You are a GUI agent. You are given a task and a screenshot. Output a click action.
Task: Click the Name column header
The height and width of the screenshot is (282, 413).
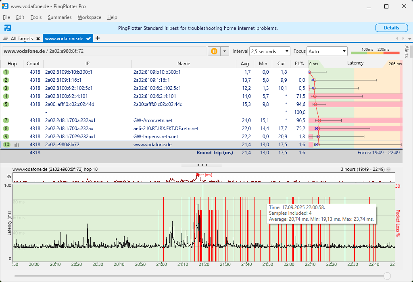(x=184, y=64)
